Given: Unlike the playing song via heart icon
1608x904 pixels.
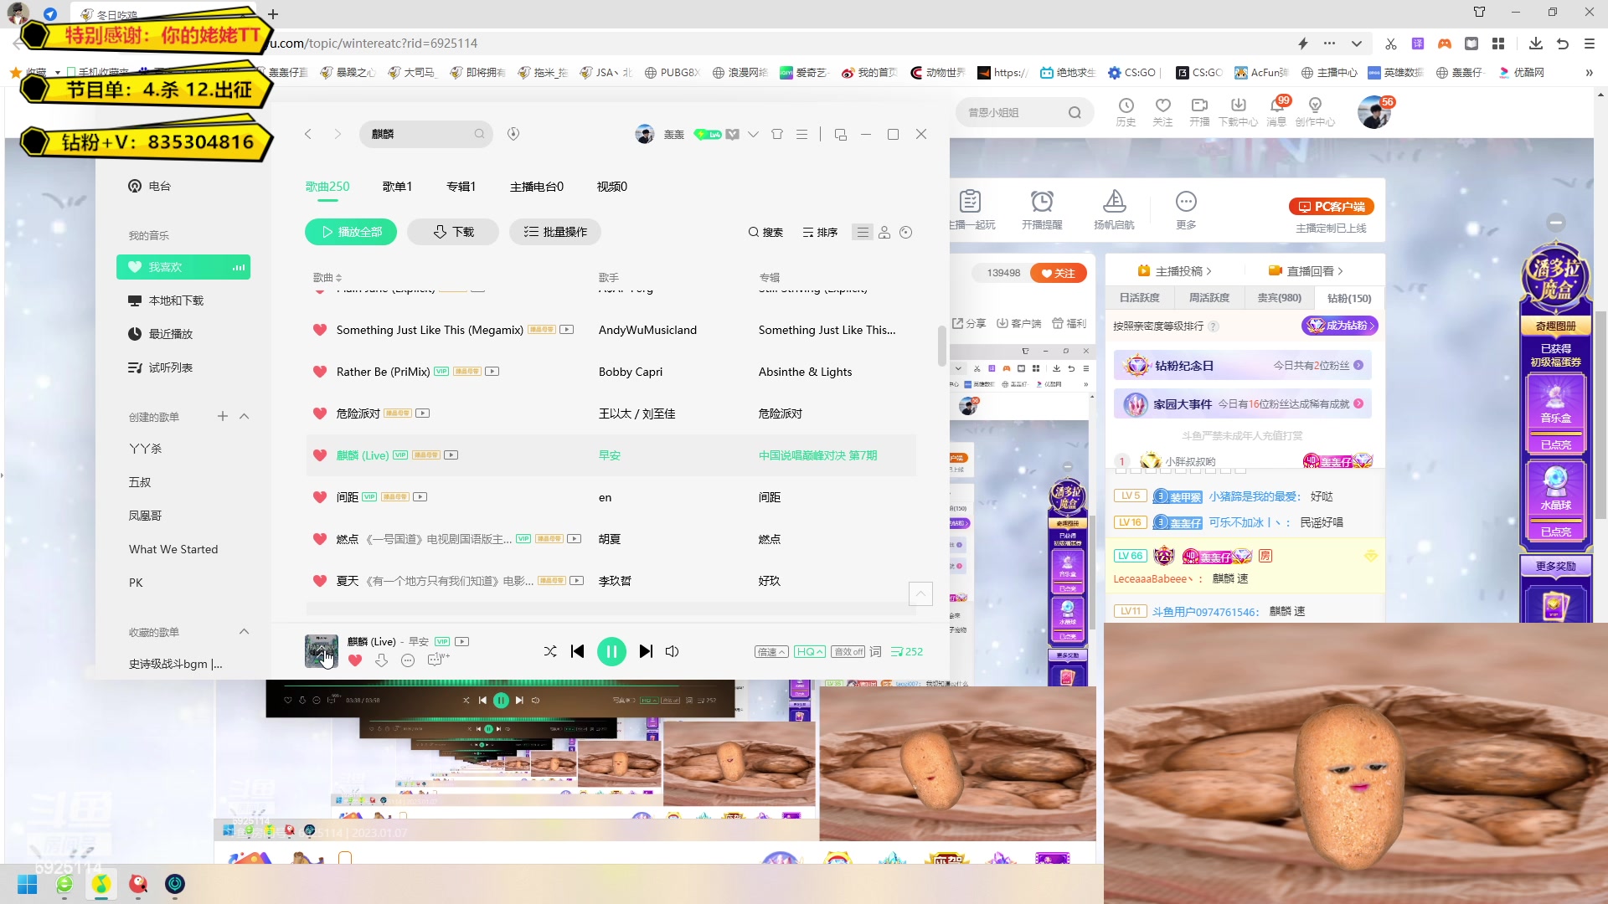Looking at the screenshot, I should (x=355, y=660).
